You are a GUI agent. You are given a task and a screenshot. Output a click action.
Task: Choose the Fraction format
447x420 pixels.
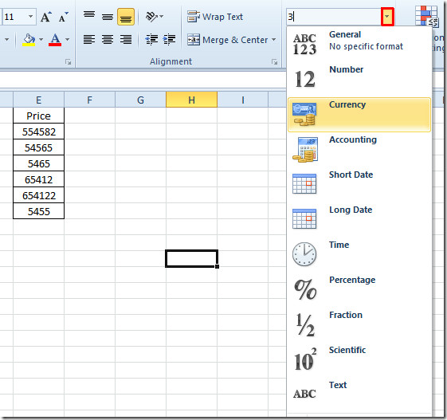[x=359, y=325]
